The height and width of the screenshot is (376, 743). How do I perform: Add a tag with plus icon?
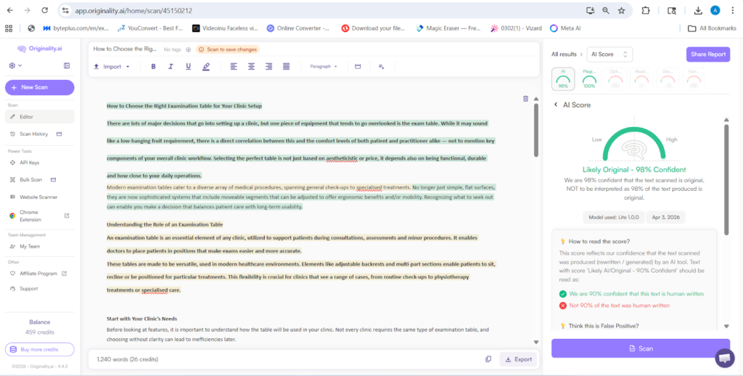click(x=189, y=49)
